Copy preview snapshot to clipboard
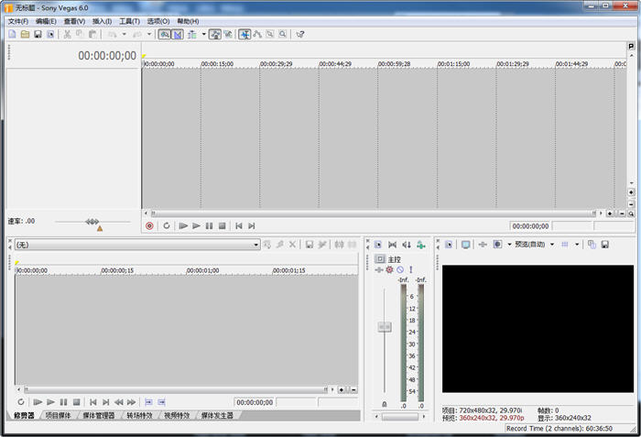The height and width of the screenshot is (437, 641). pyautogui.click(x=592, y=245)
